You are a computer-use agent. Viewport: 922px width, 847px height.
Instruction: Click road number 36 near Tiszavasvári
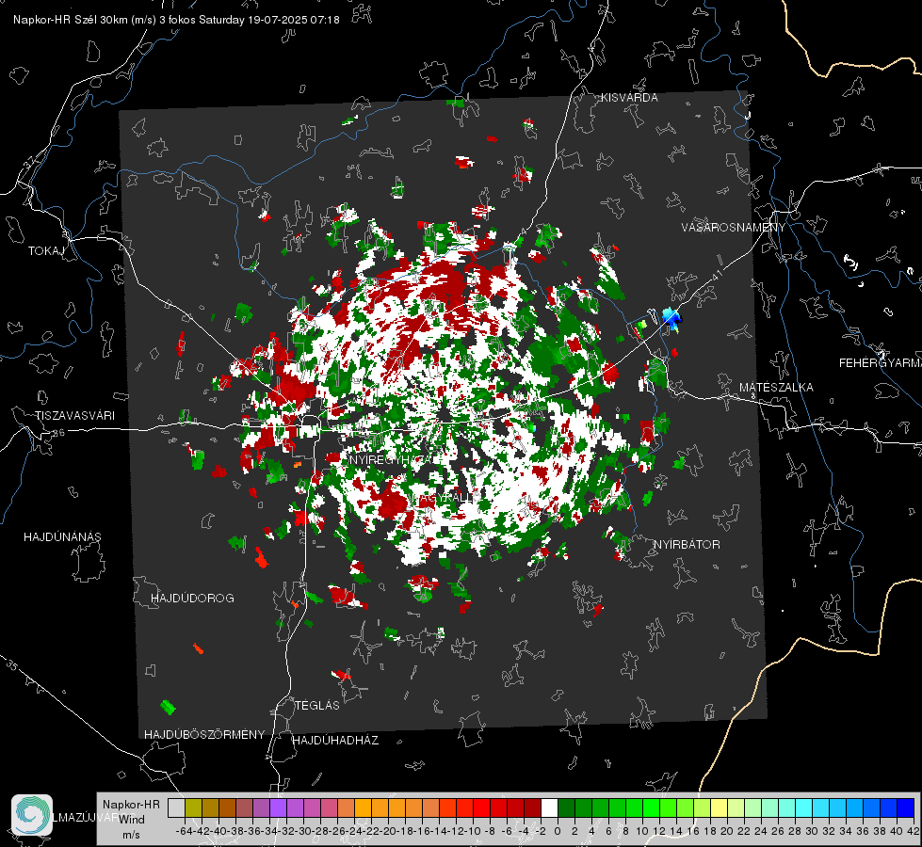[58, 433]
